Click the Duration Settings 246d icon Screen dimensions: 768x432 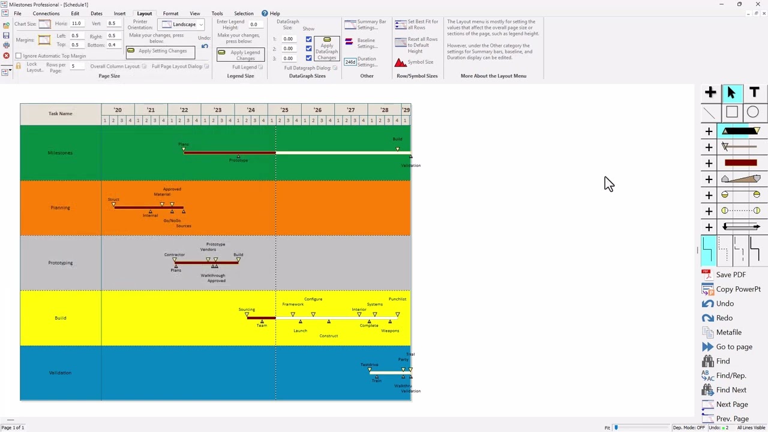pos(350,62)
